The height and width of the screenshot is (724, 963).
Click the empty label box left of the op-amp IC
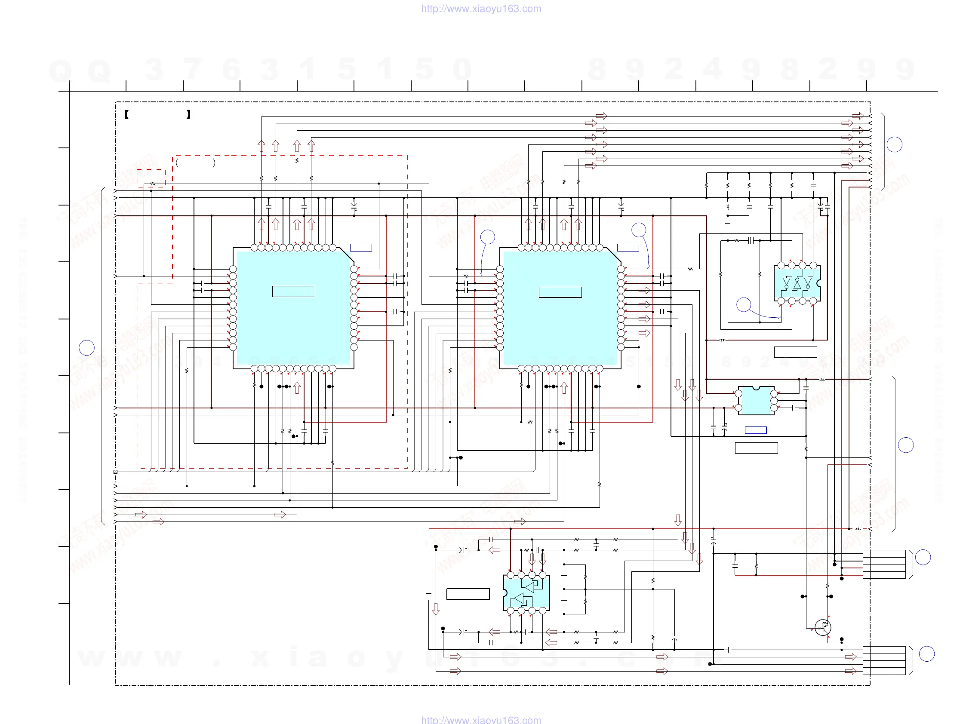tap(468, 594)
